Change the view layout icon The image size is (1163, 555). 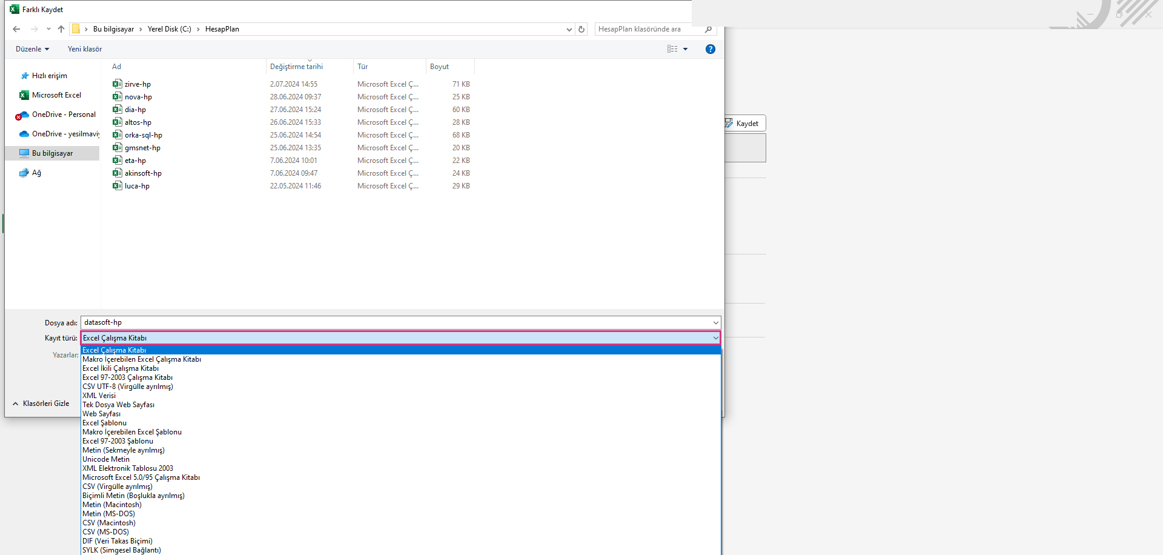(x=672, y=49)
